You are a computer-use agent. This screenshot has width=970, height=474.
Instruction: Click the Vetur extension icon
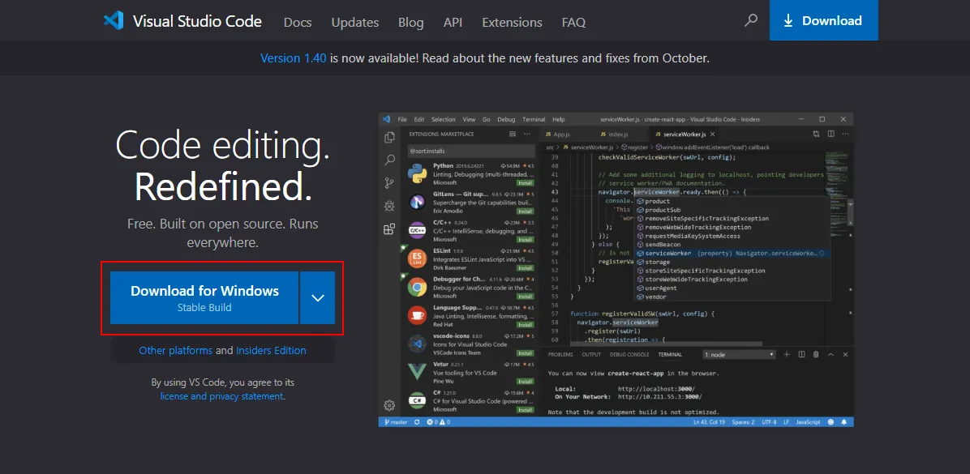point(417,372)
